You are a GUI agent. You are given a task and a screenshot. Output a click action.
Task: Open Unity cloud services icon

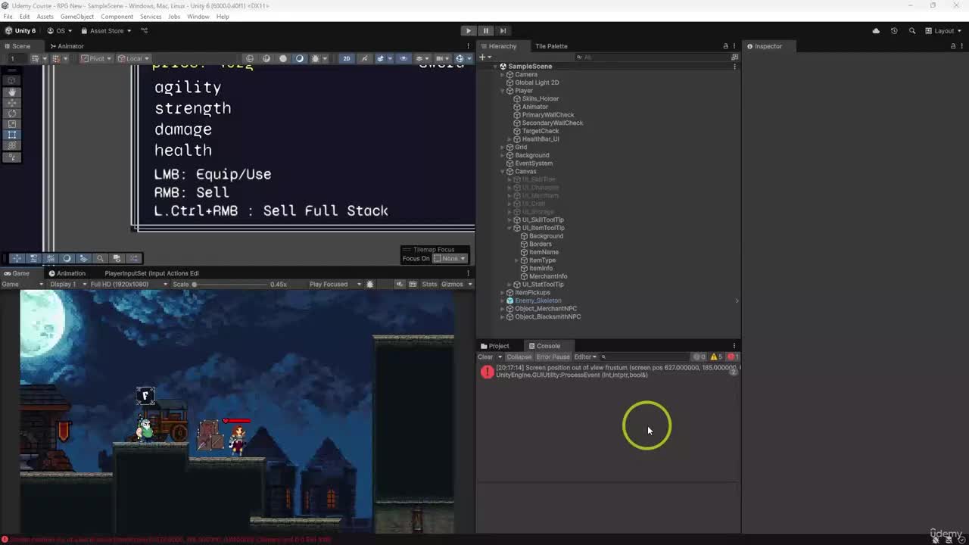click(x=876, y=31)
